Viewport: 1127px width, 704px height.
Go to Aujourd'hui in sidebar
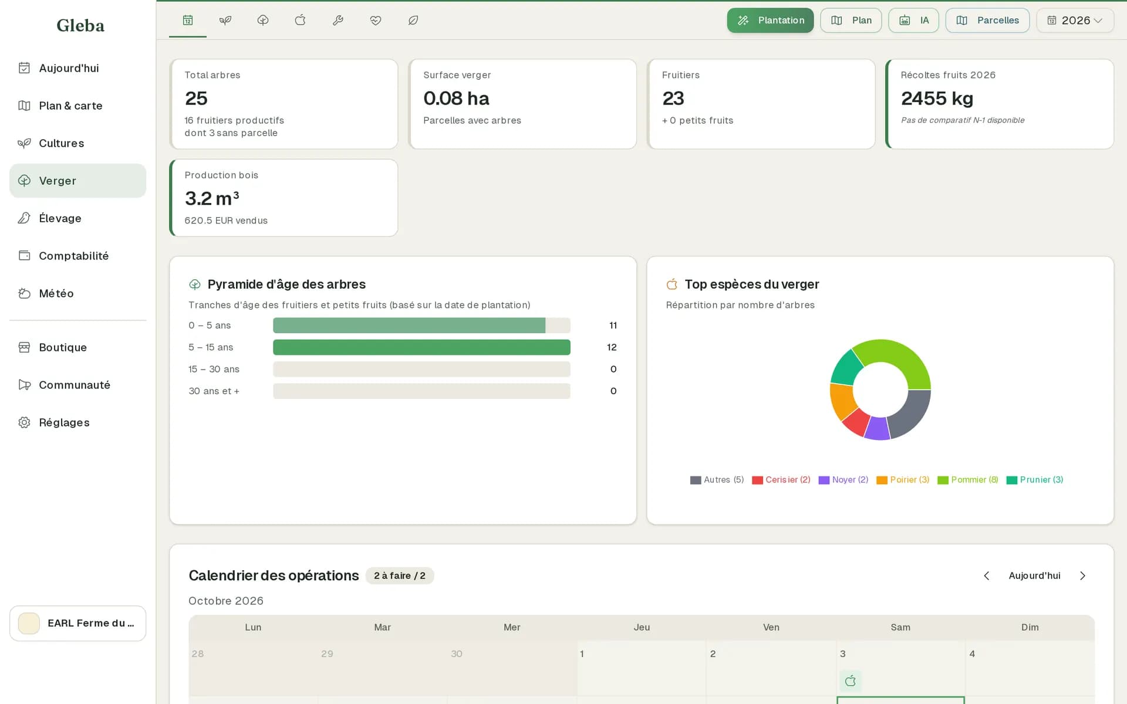[77, 68]
